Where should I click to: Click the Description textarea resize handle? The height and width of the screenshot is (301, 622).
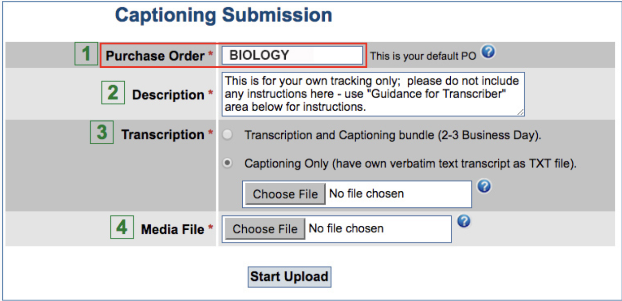(520, 111)
